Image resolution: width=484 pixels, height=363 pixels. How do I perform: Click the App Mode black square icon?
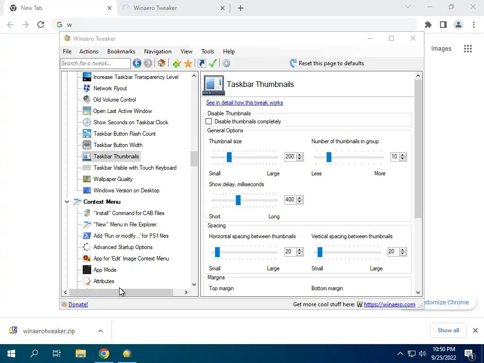point(87,270)
